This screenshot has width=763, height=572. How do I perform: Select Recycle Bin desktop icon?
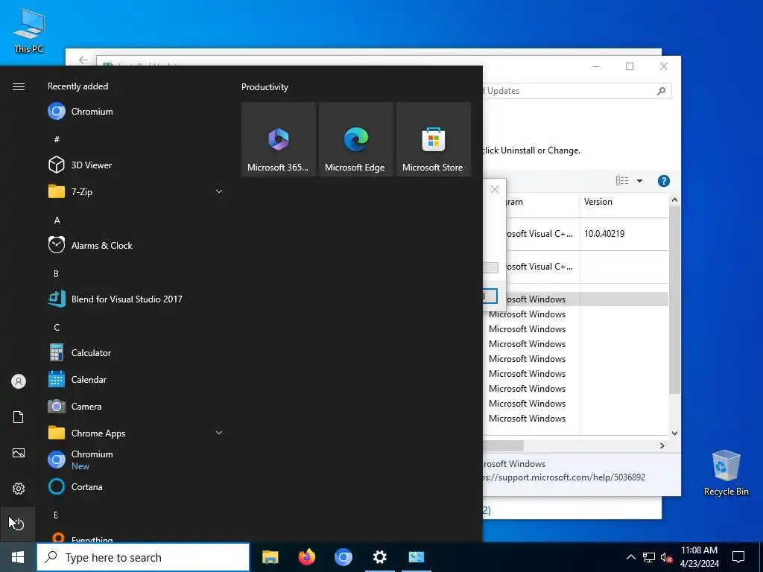click(726, 473)
